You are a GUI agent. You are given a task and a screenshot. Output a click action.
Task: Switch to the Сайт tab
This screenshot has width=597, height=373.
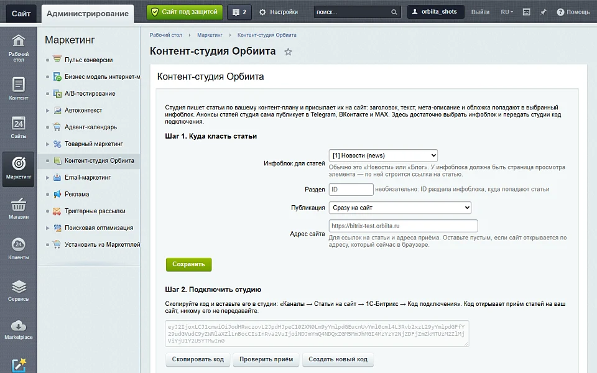pos(21,14)
